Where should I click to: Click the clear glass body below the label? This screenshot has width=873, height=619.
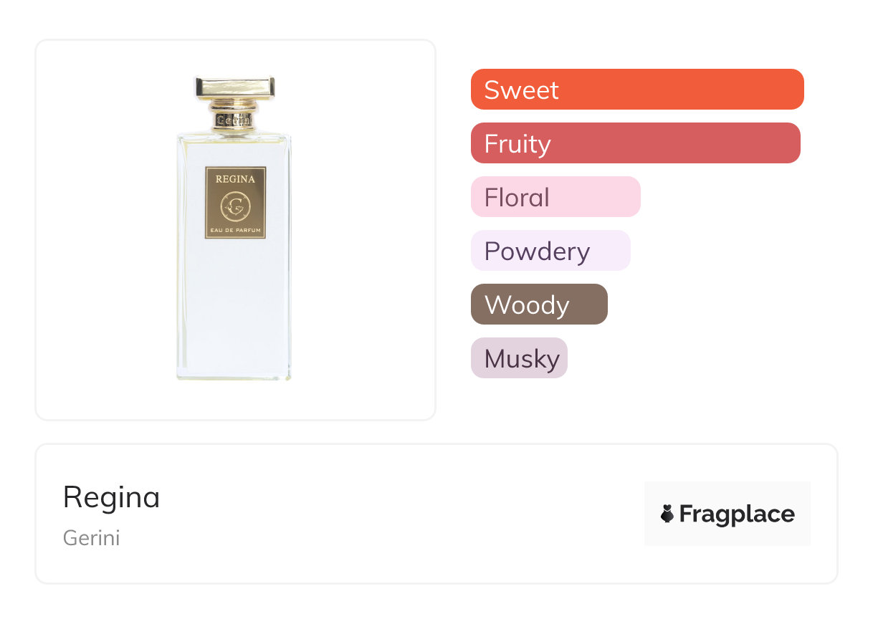pyautogui.click(x=234, y=308)
